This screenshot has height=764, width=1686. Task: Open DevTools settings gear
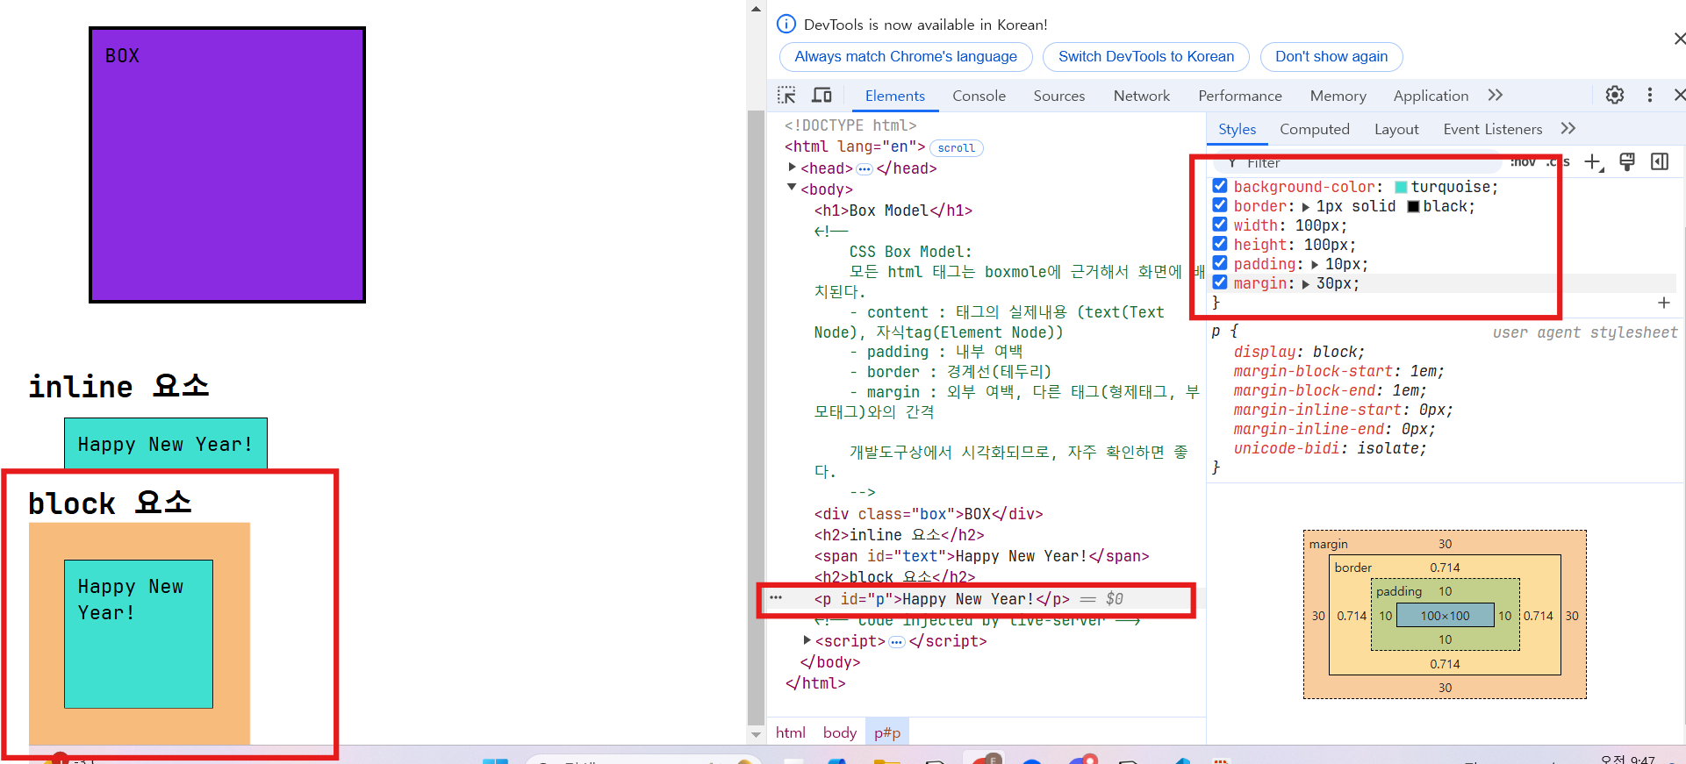(1615, 95)
